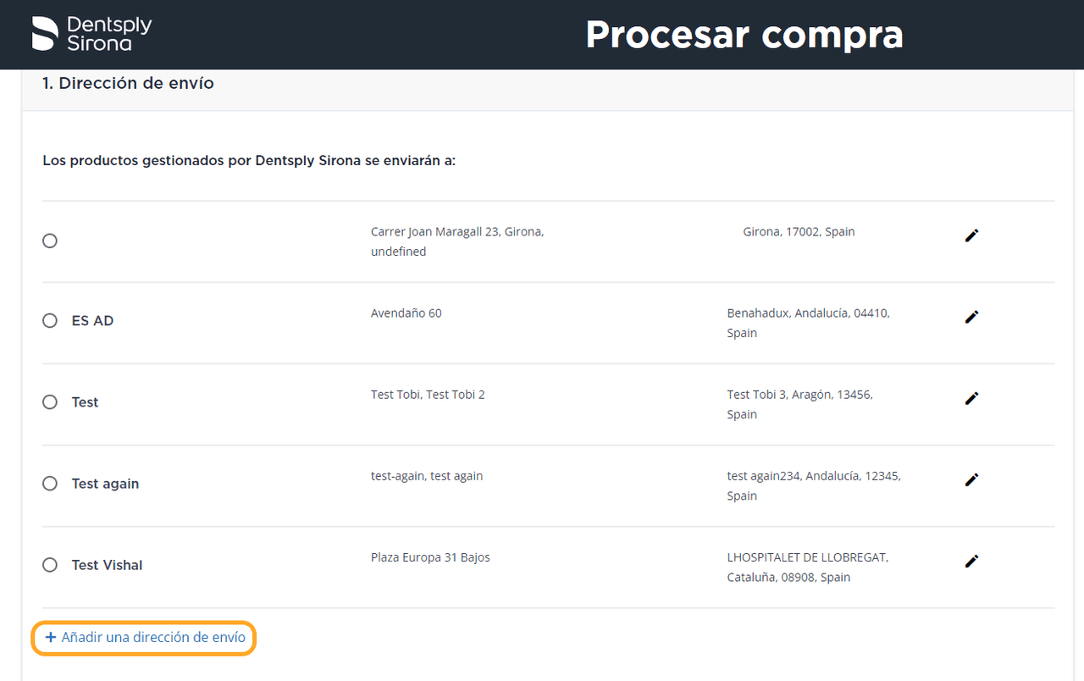
Task: Click the pencil icon for Test Tobi address
Action: 971,398
